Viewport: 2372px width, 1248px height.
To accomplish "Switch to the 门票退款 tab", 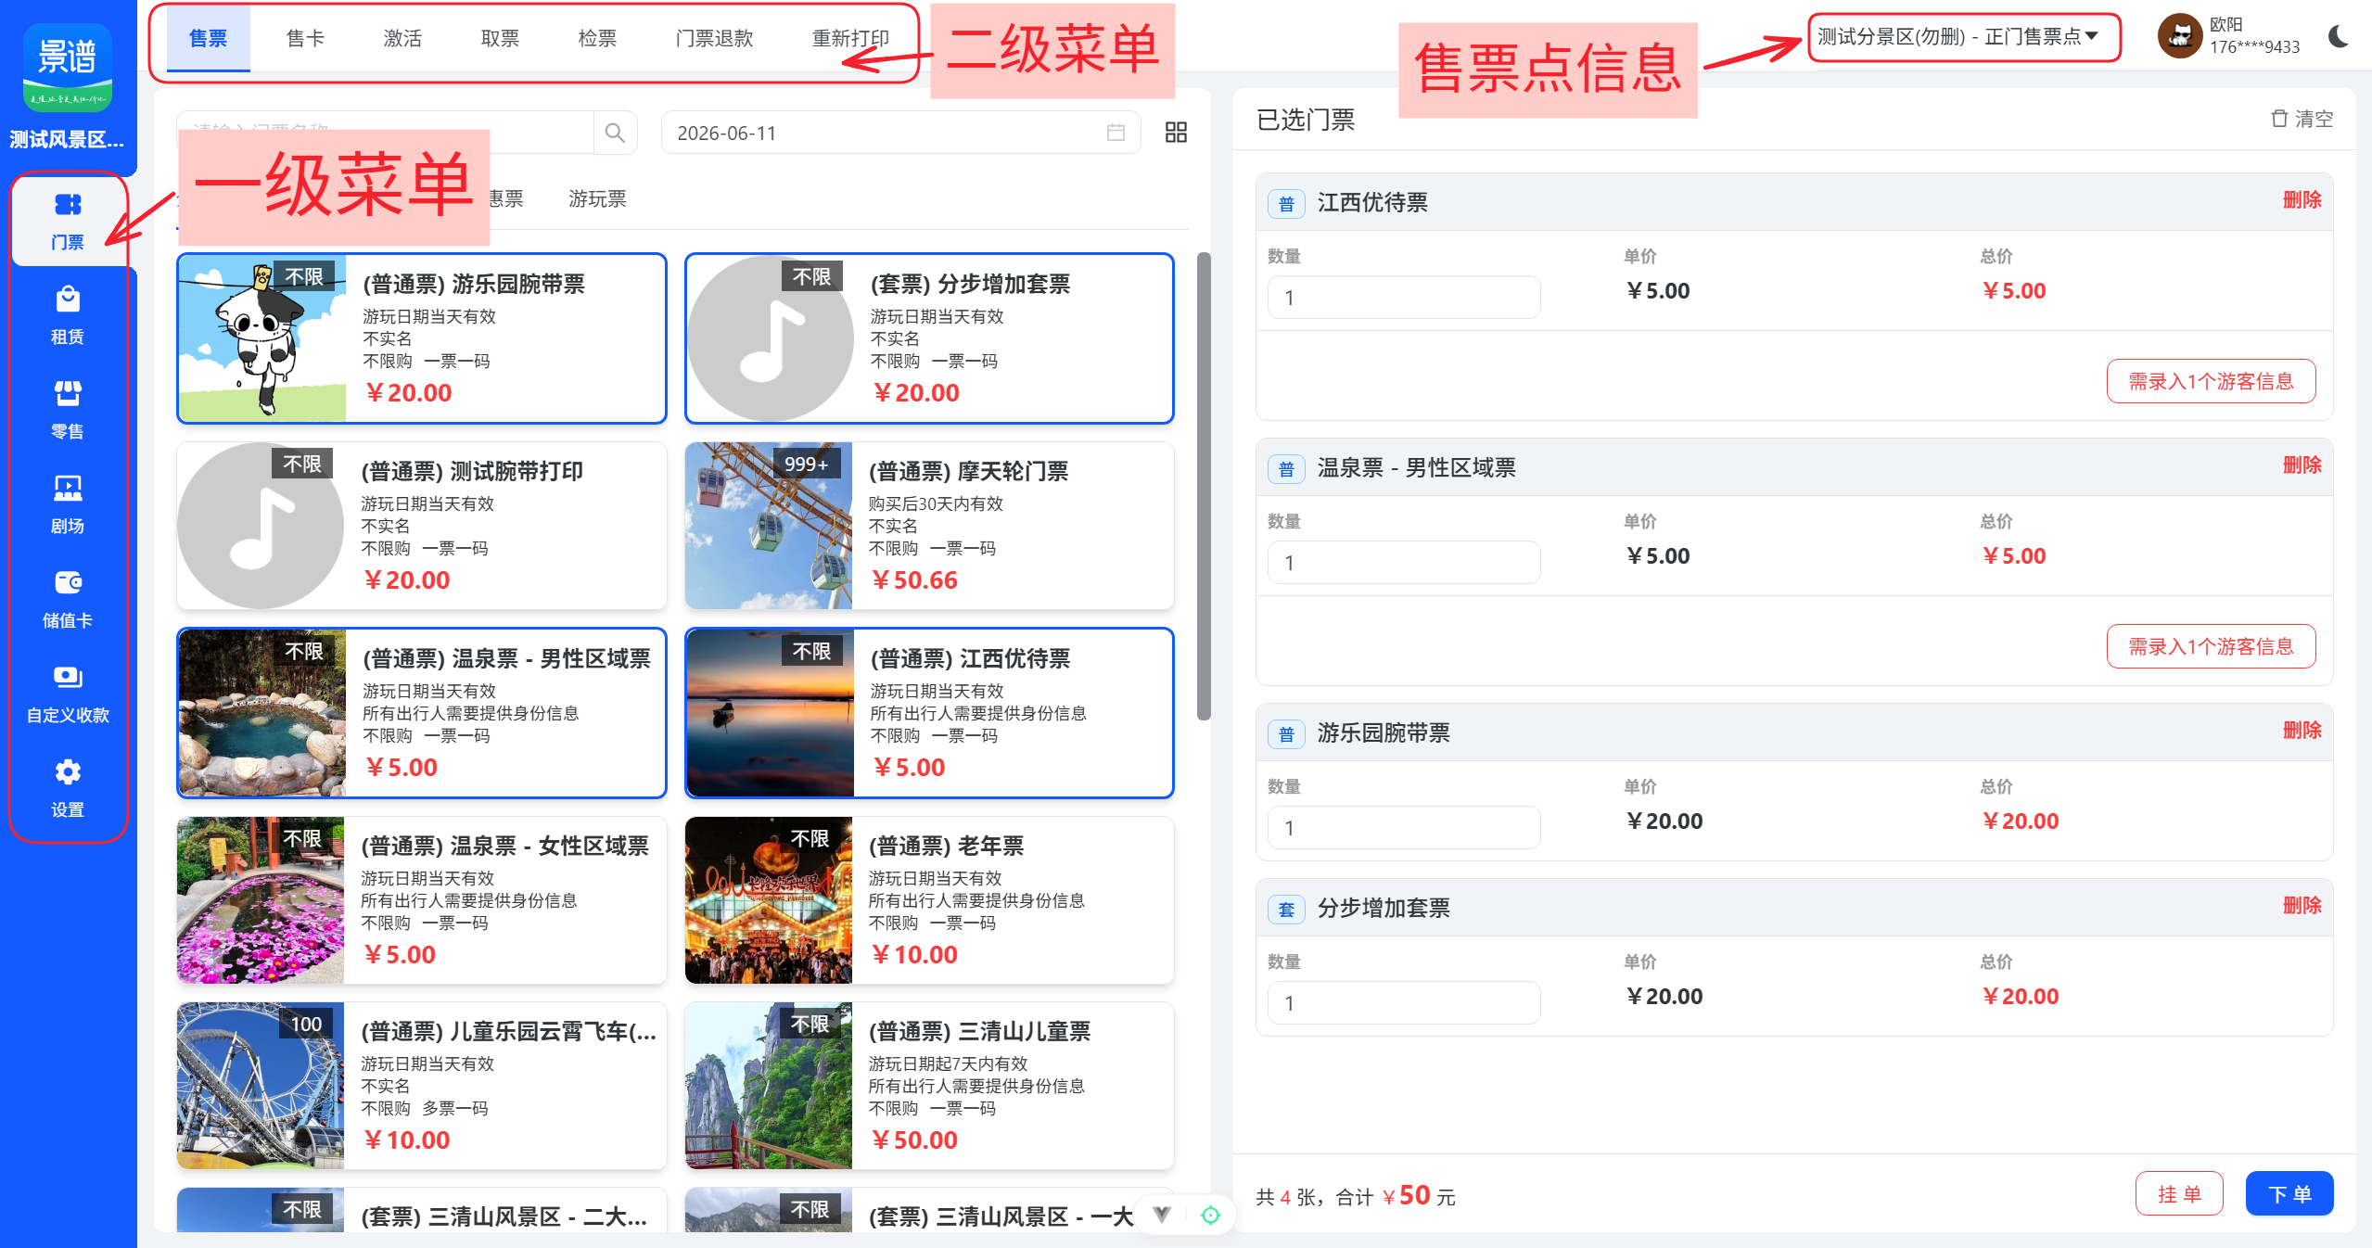I will point(714,38).
